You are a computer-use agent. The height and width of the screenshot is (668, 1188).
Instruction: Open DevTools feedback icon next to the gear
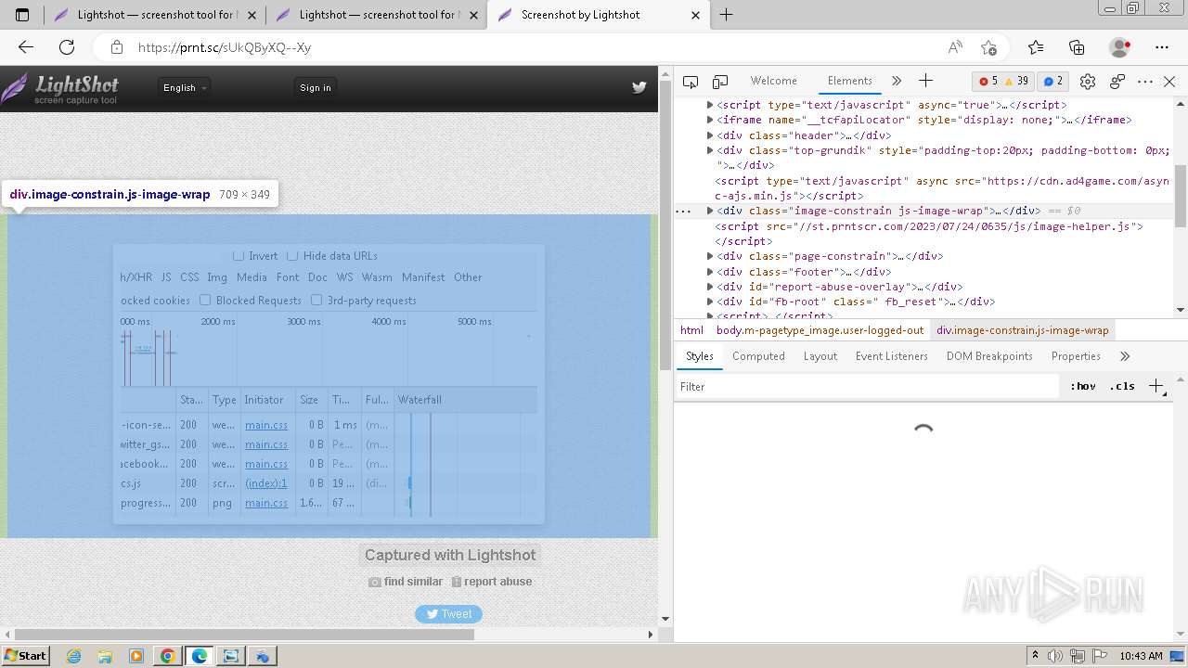pyautogui.click(x=1117, y=82)
